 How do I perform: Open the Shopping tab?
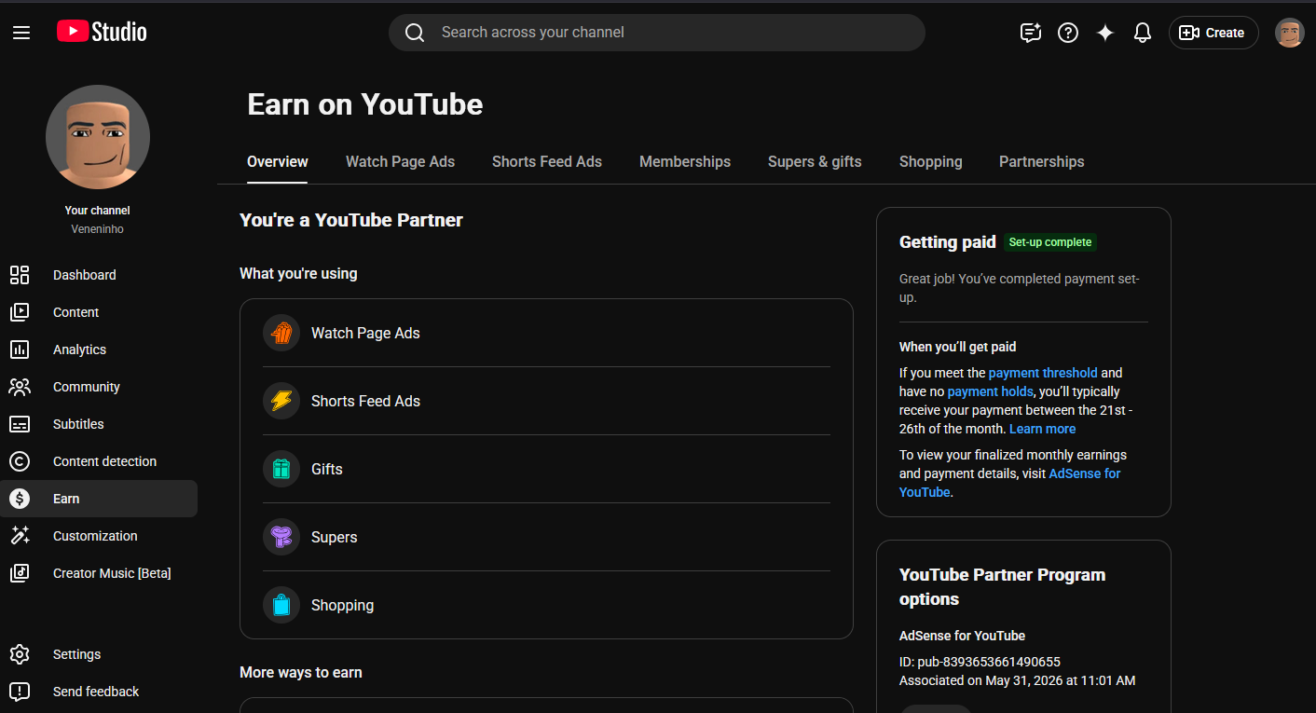point(931,162)
